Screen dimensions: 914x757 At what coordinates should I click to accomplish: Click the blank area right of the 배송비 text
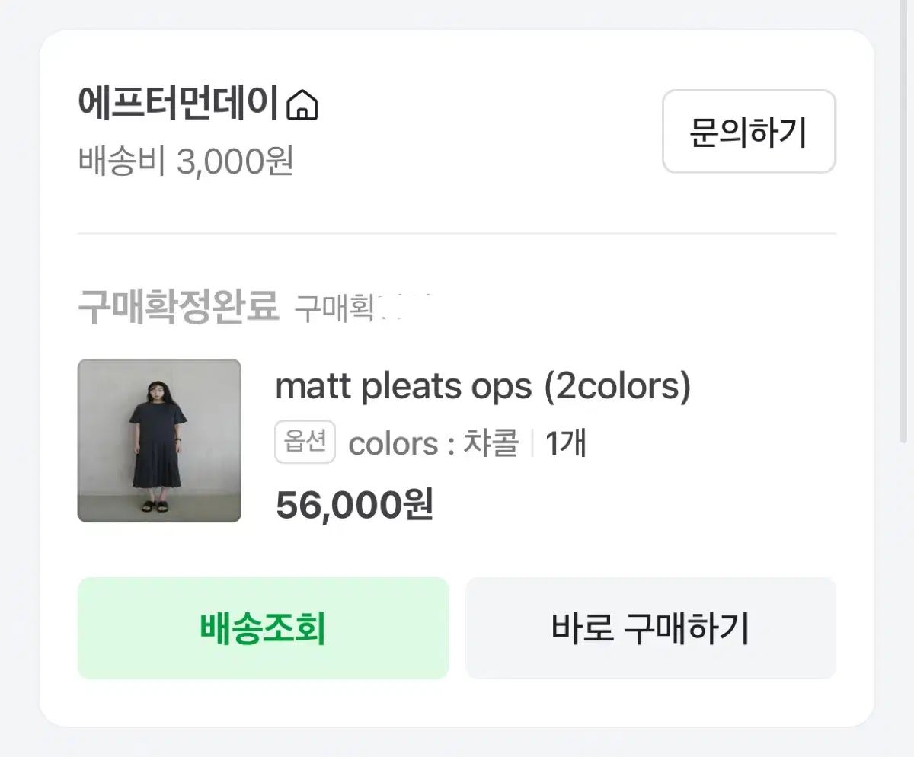pyautogui.click(x=472, y=161)
